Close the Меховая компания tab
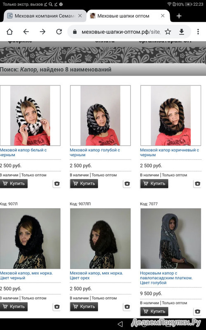Image resolution: width=206 pixels, height=330 pixels. [x=80, y=16]
